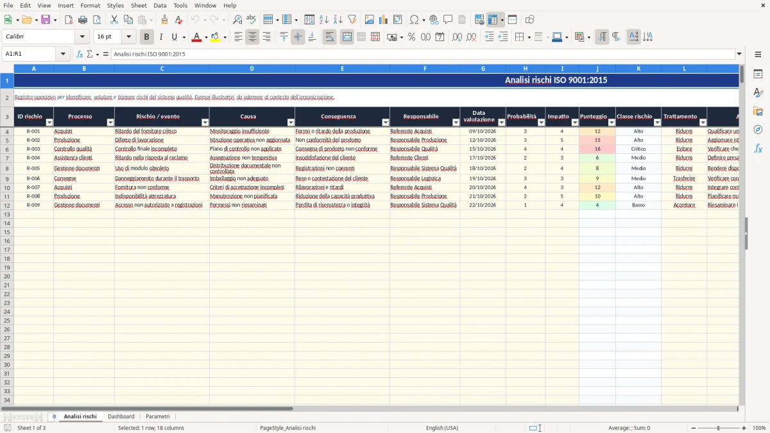Click the zoom in plus button
The width and height of the screenshot is (770, 433).
pos(744,428)
